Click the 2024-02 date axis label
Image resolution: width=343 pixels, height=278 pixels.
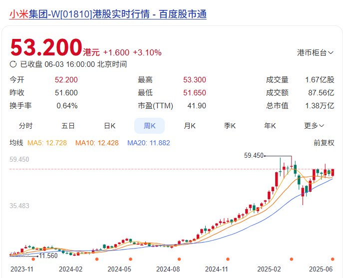coord(71,269)
